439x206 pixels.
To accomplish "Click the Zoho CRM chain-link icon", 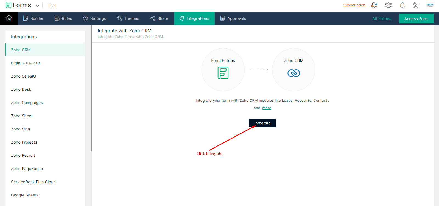I will (x=293, y=73).
